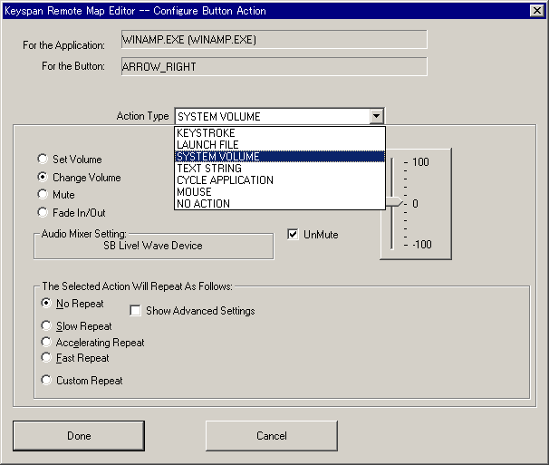Choose CYCLE APPLICATION from list
549x465 pixels.
(225, 180)
